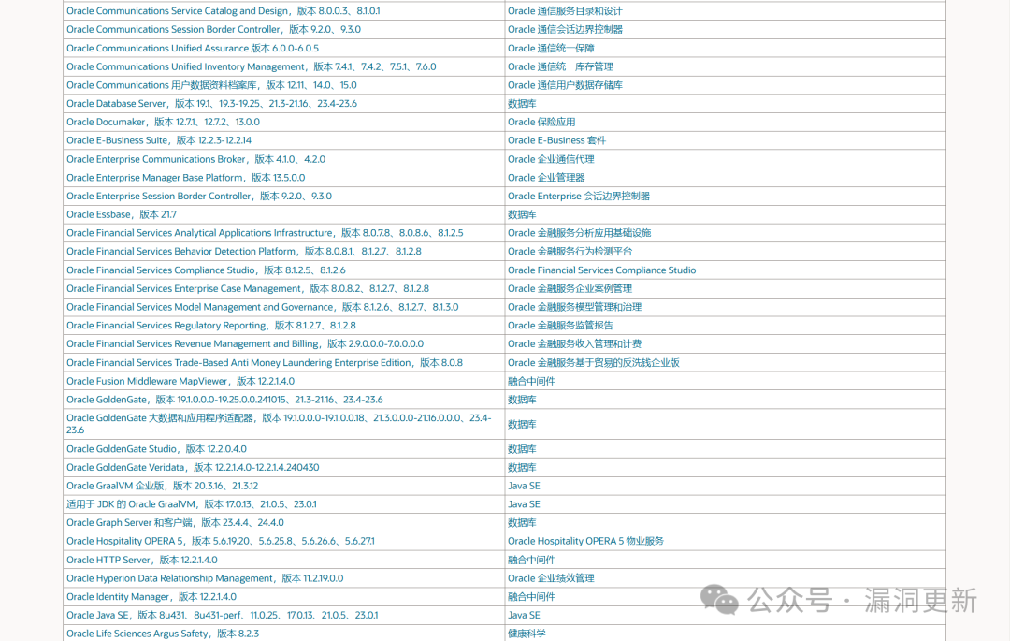Viewport: 1010px width, 641px height.
Task: Open Oracle Database Server 版本 19.1 link
Action: coord(211,104)
